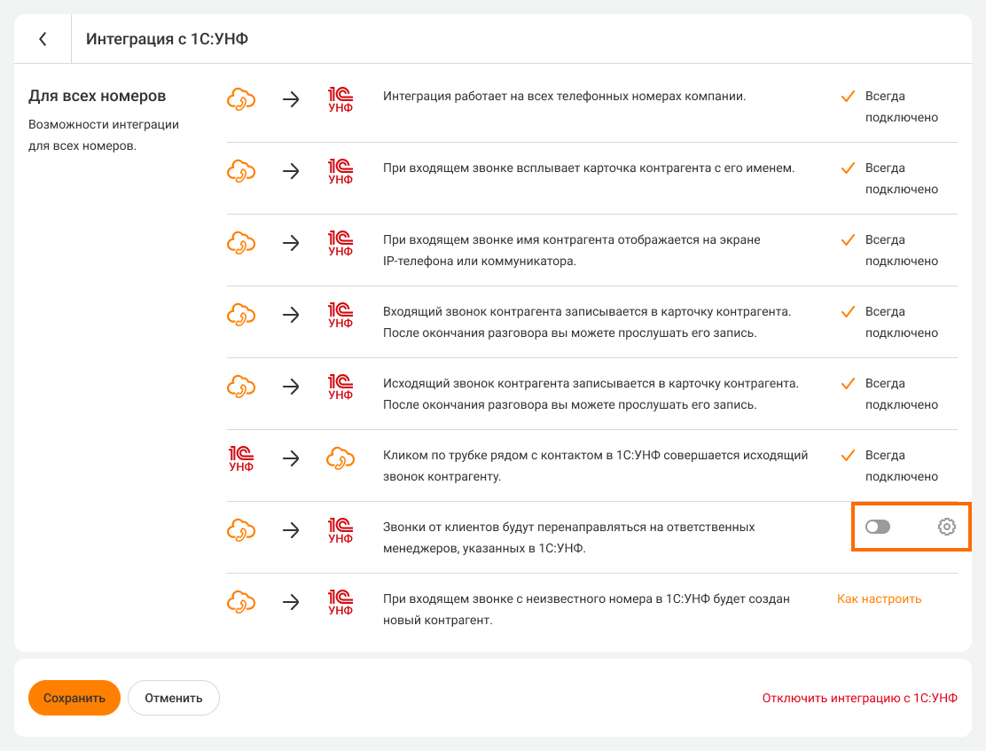Toggle call forwarding to responsible managers
The image size is (986, 751).
tap(878, 527)
